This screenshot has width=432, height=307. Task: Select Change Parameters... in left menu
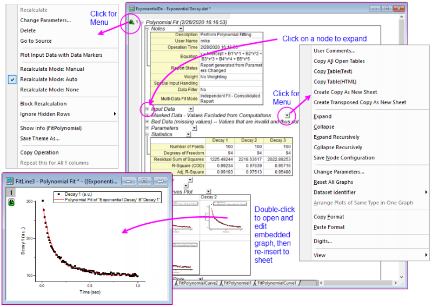pos(45,21)
